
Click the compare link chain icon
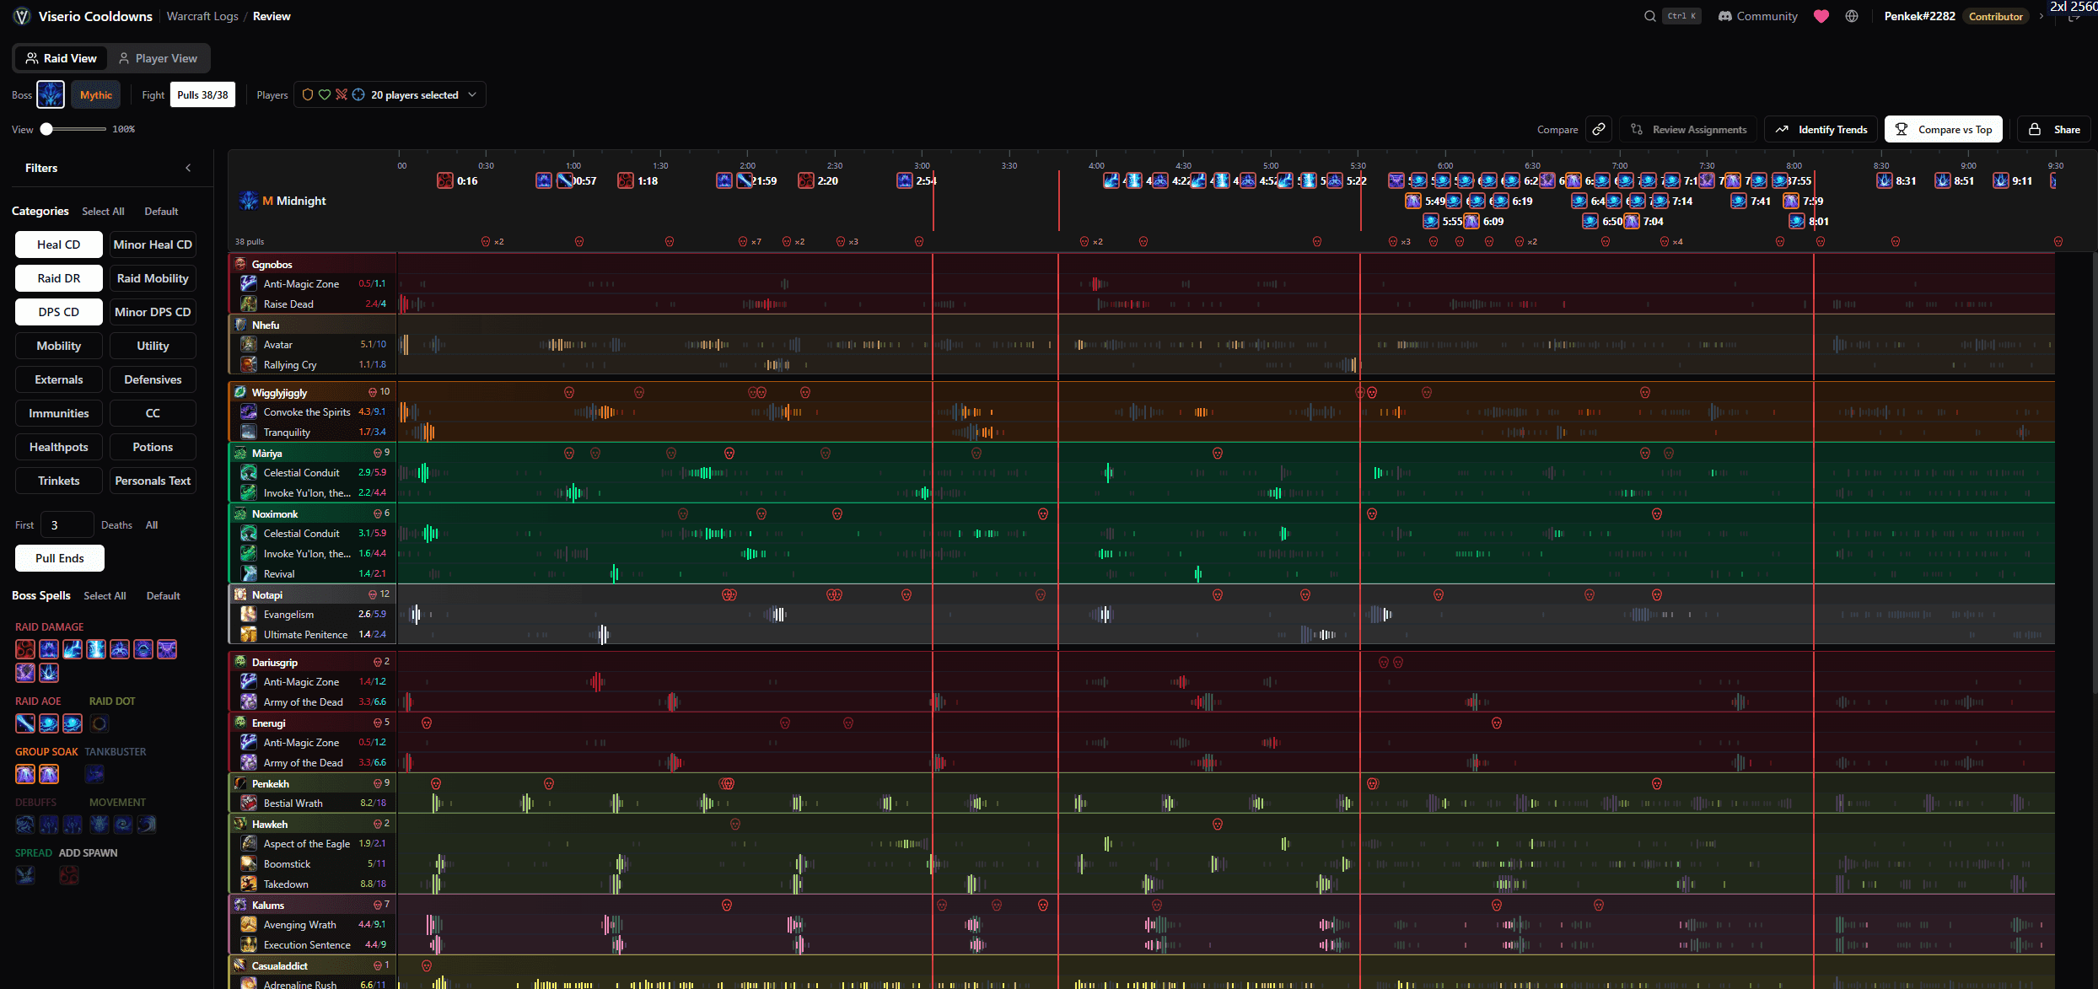(1599, 129)
